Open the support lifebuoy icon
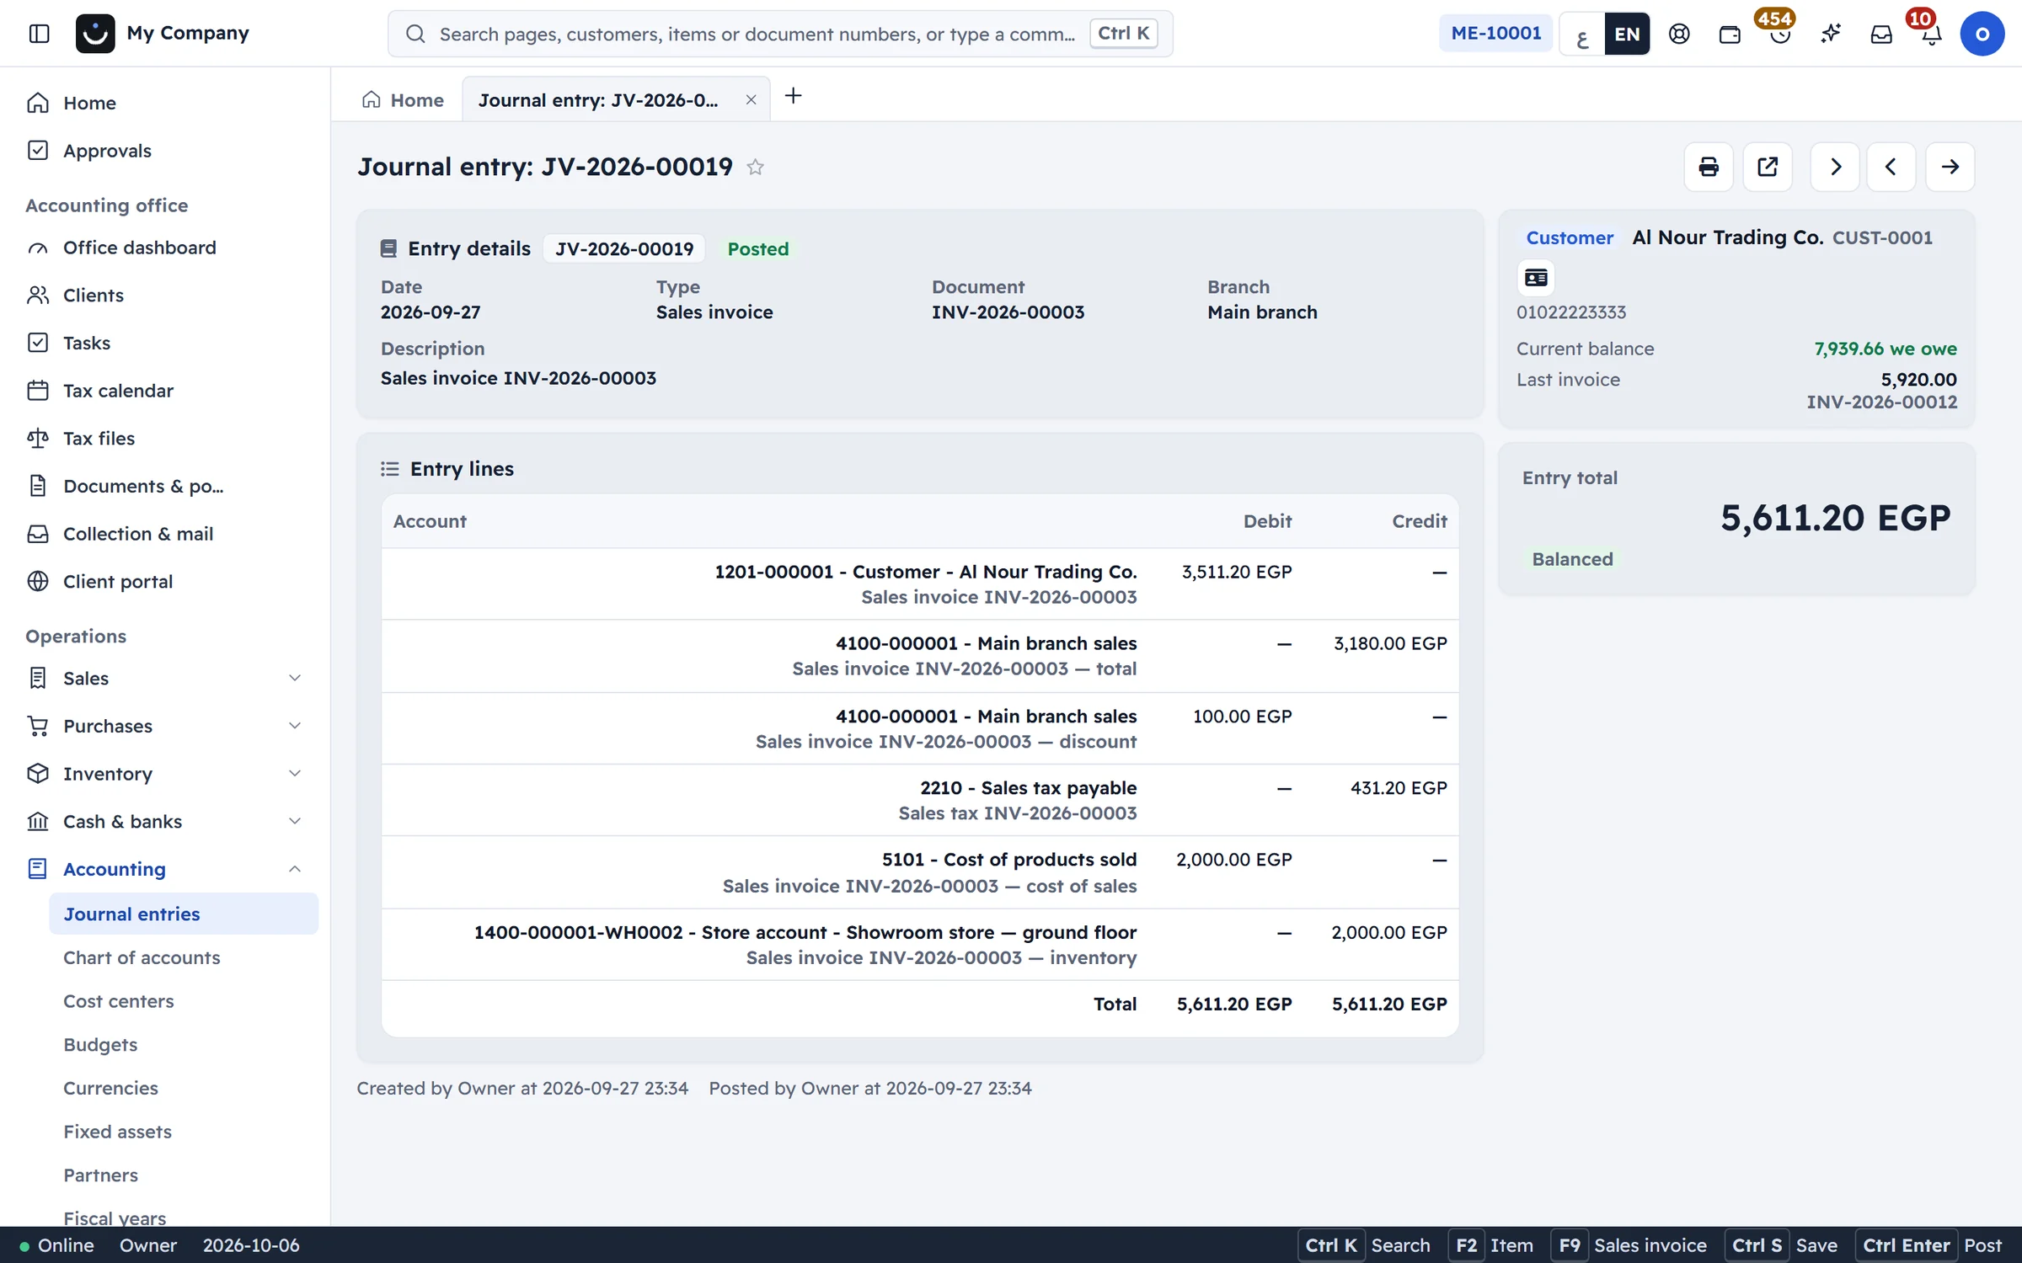 pyautogui.click(x=1679, y=34)
